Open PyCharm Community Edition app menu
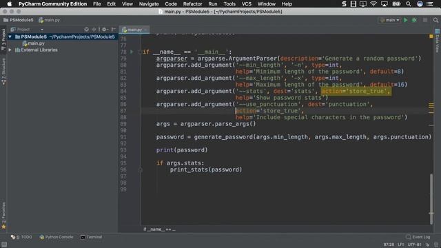 point(52,4)
